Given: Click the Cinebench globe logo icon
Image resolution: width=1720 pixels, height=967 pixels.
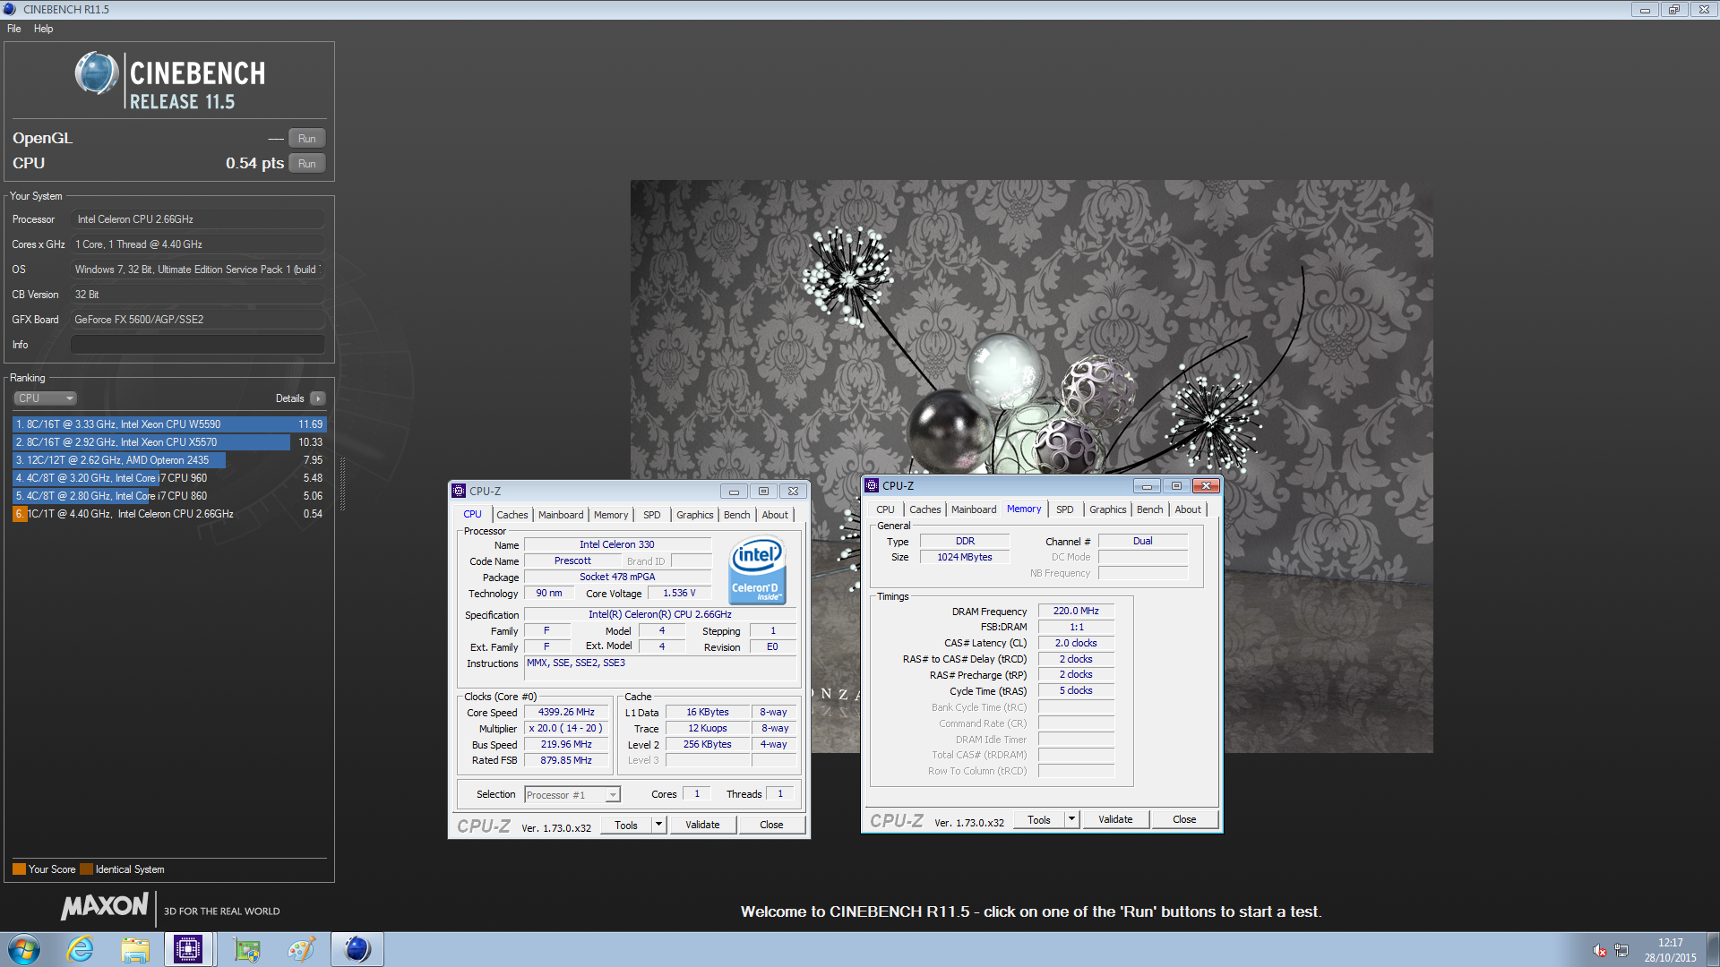Looking at the screenshot, I should click(96, 73).
